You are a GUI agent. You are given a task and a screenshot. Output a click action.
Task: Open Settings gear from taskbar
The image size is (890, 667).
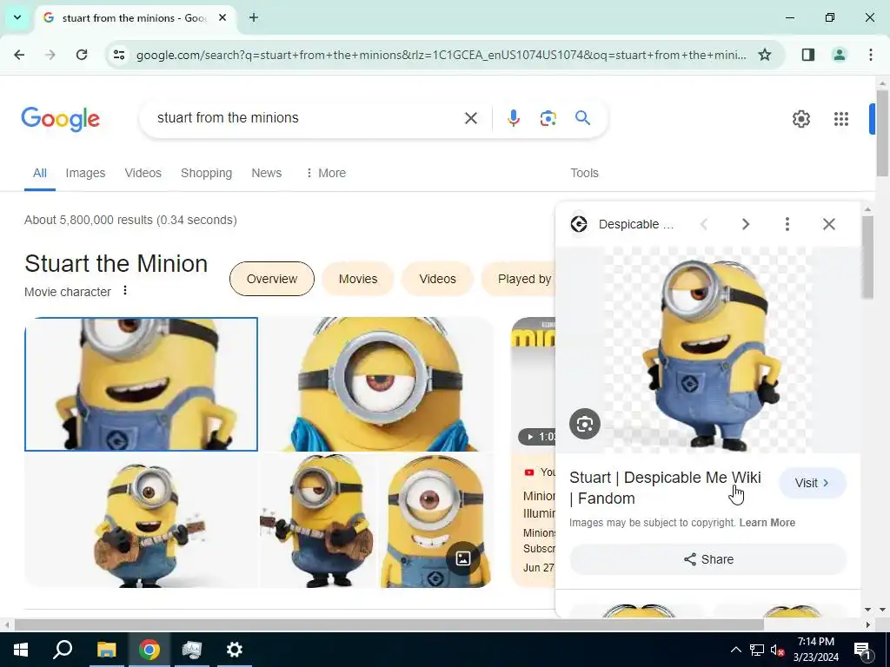pos(234,650)
